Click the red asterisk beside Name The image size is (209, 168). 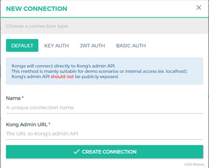(22, 97)
